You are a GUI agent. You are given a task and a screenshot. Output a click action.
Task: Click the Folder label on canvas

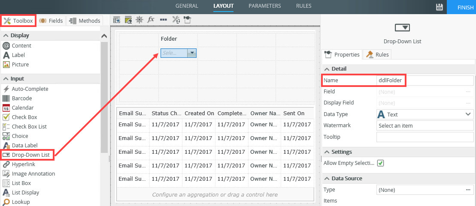pyautogui.click(x=169, y=39)
